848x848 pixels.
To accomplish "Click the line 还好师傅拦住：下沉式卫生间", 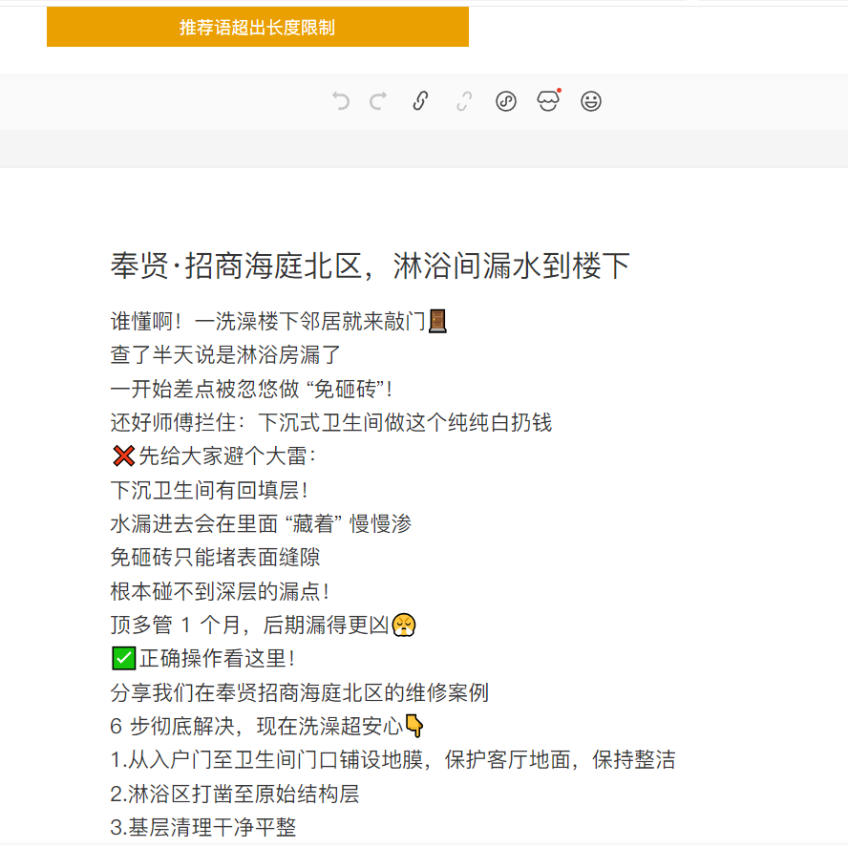I will (331, 422).
